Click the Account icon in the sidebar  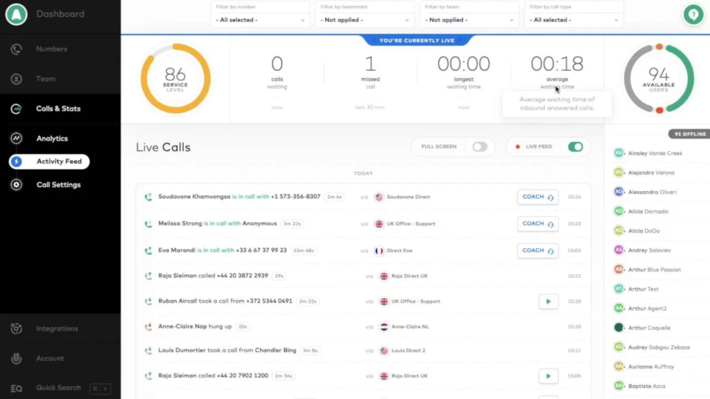coord(15,358)
